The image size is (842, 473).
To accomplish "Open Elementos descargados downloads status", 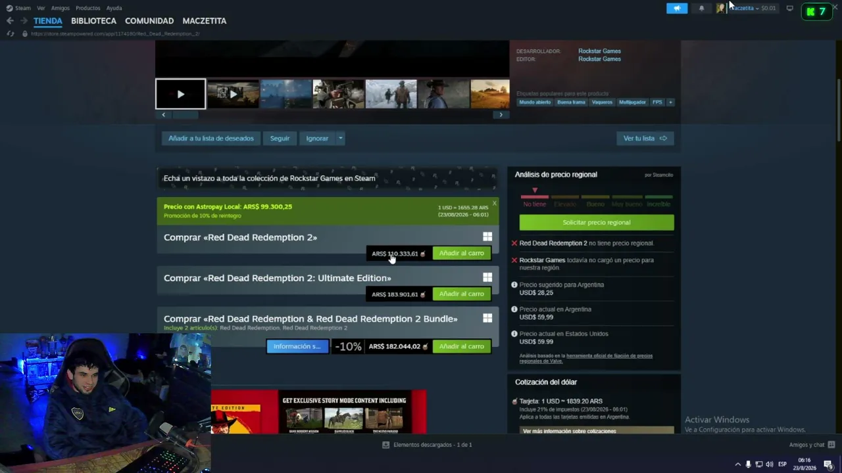I will click(428, 445).
